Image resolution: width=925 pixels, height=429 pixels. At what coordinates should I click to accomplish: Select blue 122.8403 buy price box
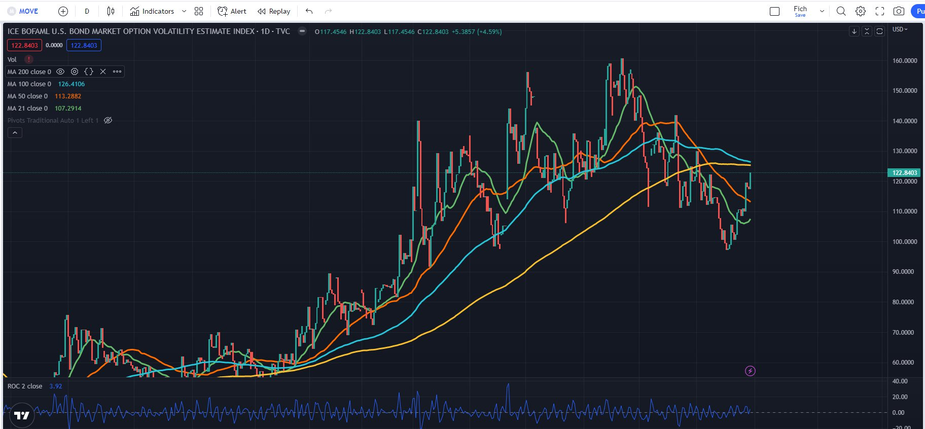84,45
